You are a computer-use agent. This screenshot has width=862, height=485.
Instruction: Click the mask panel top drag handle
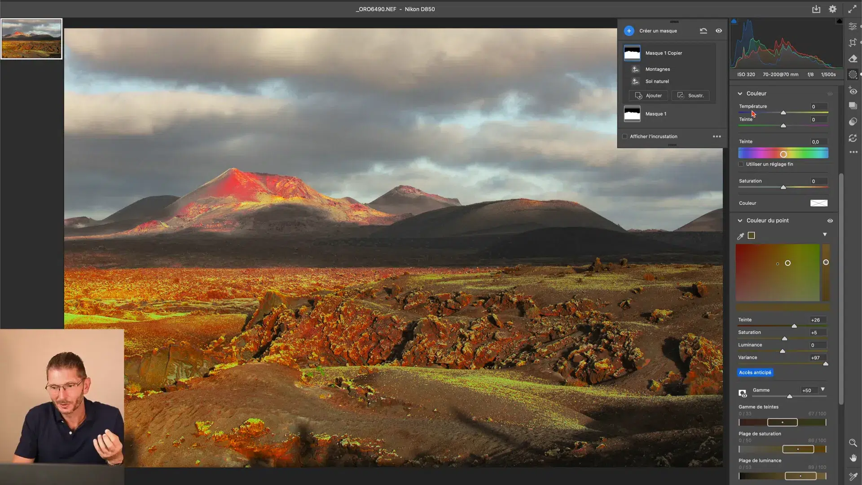(674, 22)
